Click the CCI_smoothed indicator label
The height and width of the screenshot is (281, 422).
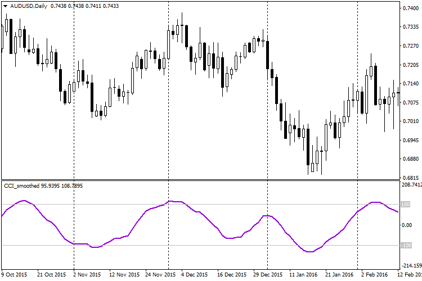point(21,185)
